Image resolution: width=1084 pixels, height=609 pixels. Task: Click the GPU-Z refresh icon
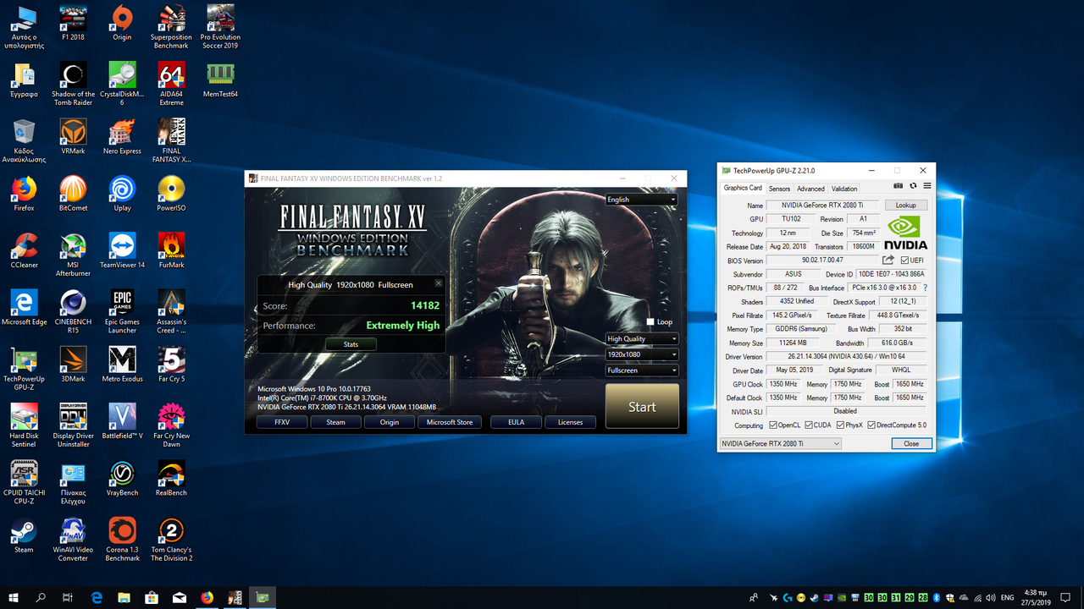point(913,186)
